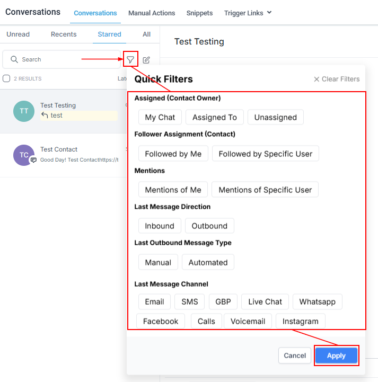
Task: Open the Manual Actions tab
Action: [152, 13]
